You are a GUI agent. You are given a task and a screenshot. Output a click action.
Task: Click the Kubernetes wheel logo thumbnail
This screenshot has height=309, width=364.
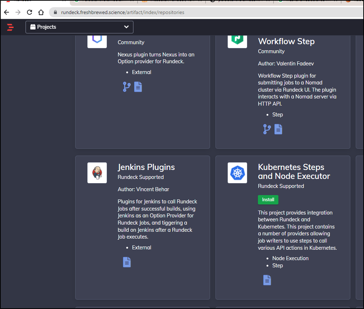click(237, 173)
